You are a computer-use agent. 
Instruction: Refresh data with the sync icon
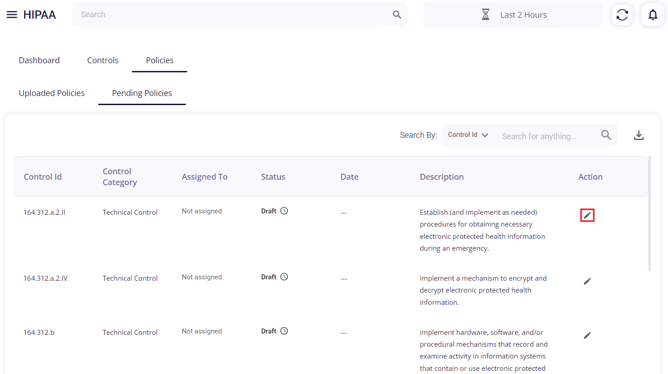point(622,15)
